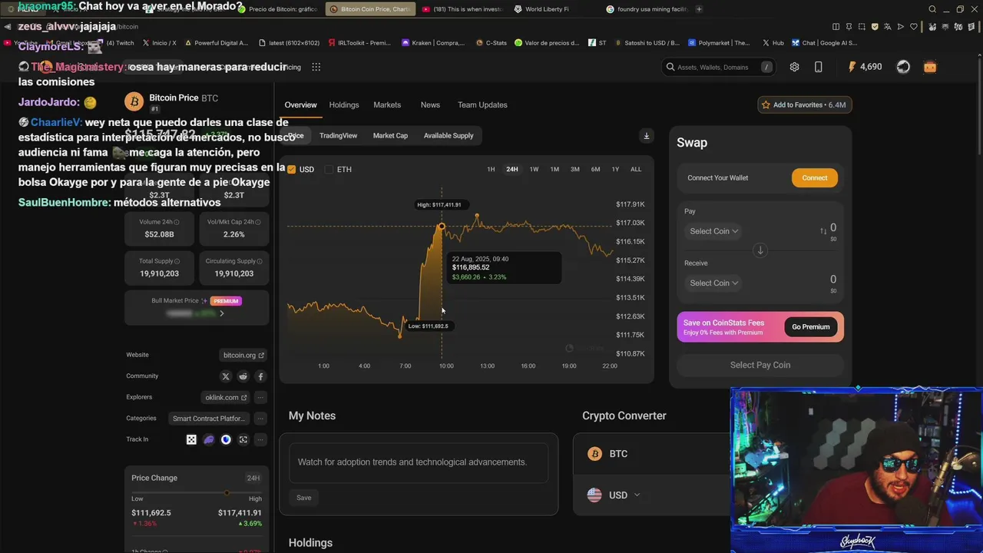This screenshot has width=983, height=553.
Task: Select the 1H chart range
Action: pyautogui.click(x=491, y=169)
